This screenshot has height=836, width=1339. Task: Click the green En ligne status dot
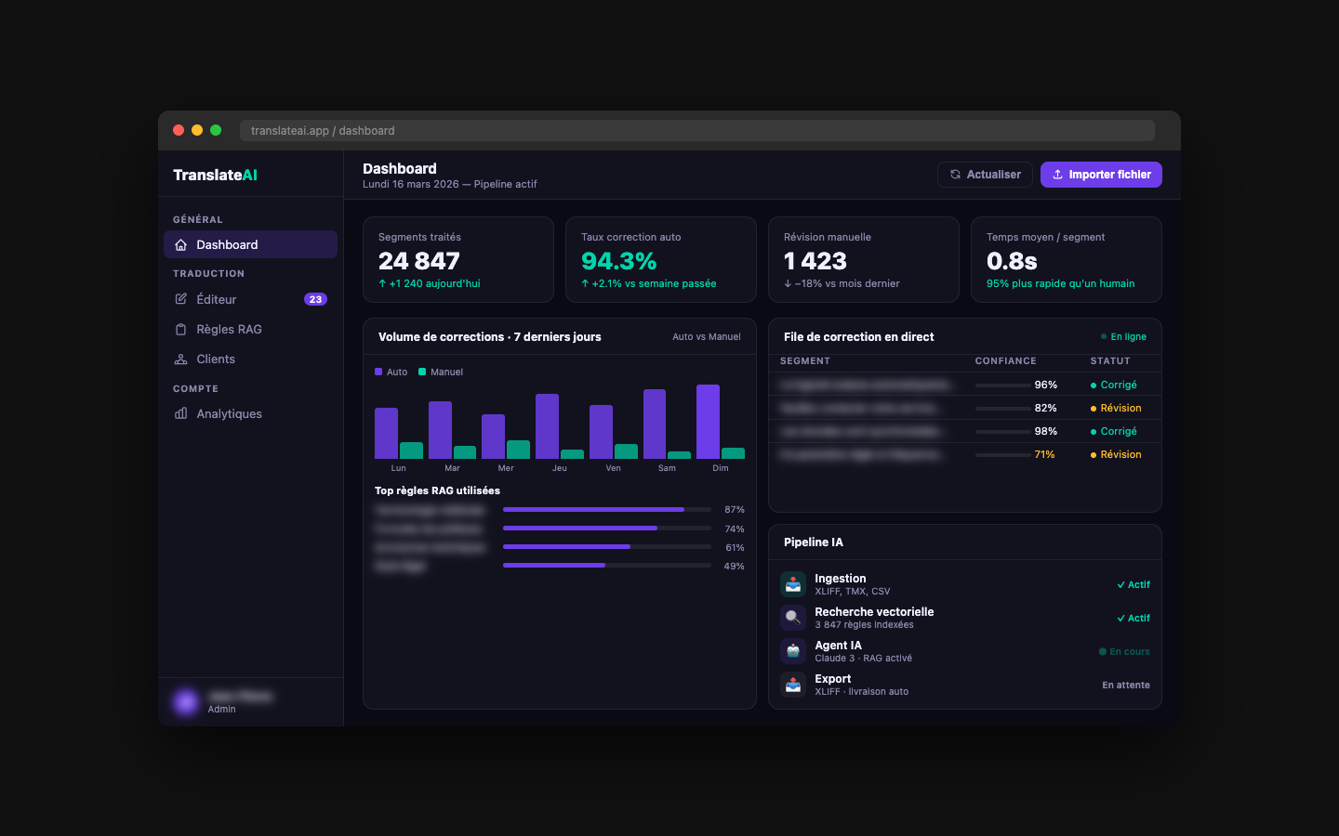[1104, 337]
